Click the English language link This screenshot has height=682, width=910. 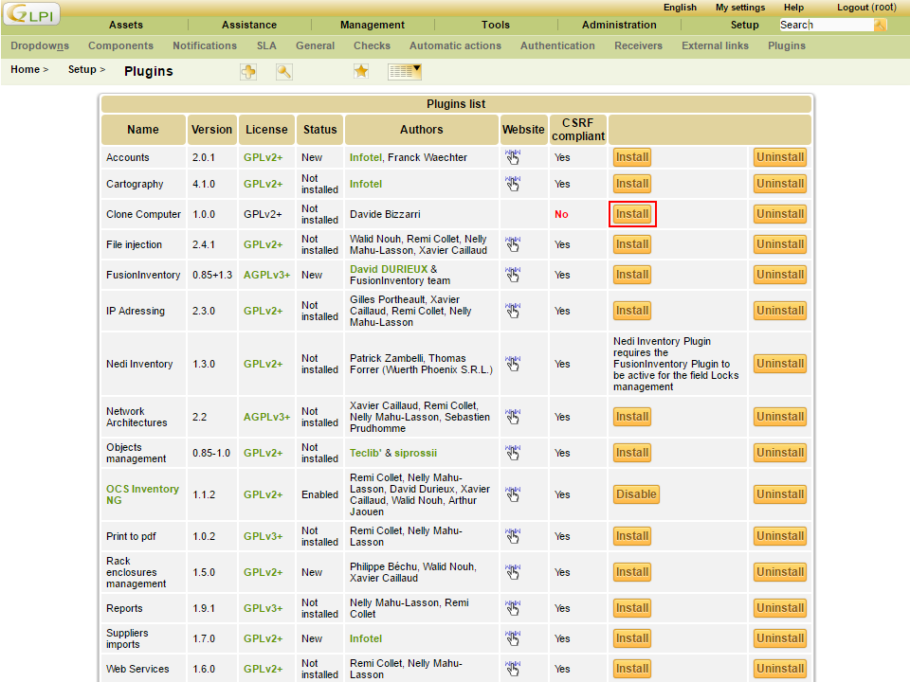click(x=680, y=8)
